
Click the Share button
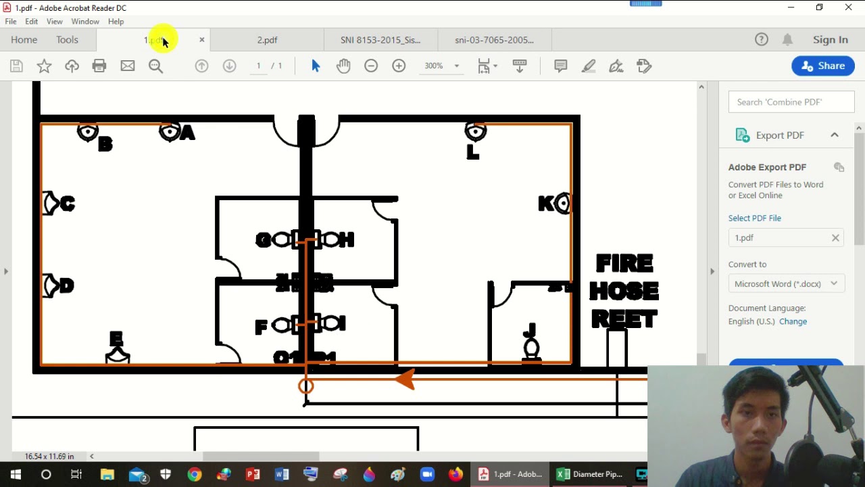pos(823,66)
